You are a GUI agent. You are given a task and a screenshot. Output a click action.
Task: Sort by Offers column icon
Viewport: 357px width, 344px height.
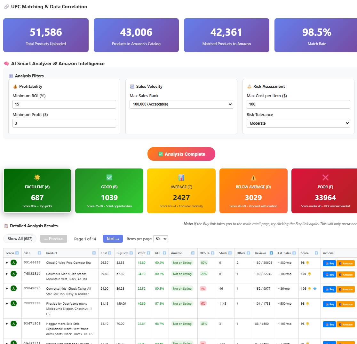tap(249, 253)
